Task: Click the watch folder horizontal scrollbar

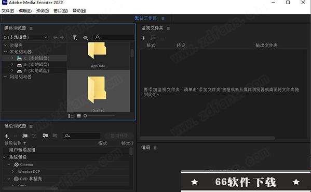Action: tap(208, 138)
